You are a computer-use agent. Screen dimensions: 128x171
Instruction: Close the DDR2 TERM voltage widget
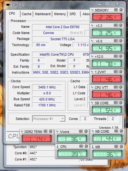pyautogui.click(x=51, y=131)
